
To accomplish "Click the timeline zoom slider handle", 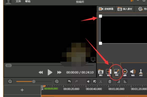I will [x=34, y=81].
